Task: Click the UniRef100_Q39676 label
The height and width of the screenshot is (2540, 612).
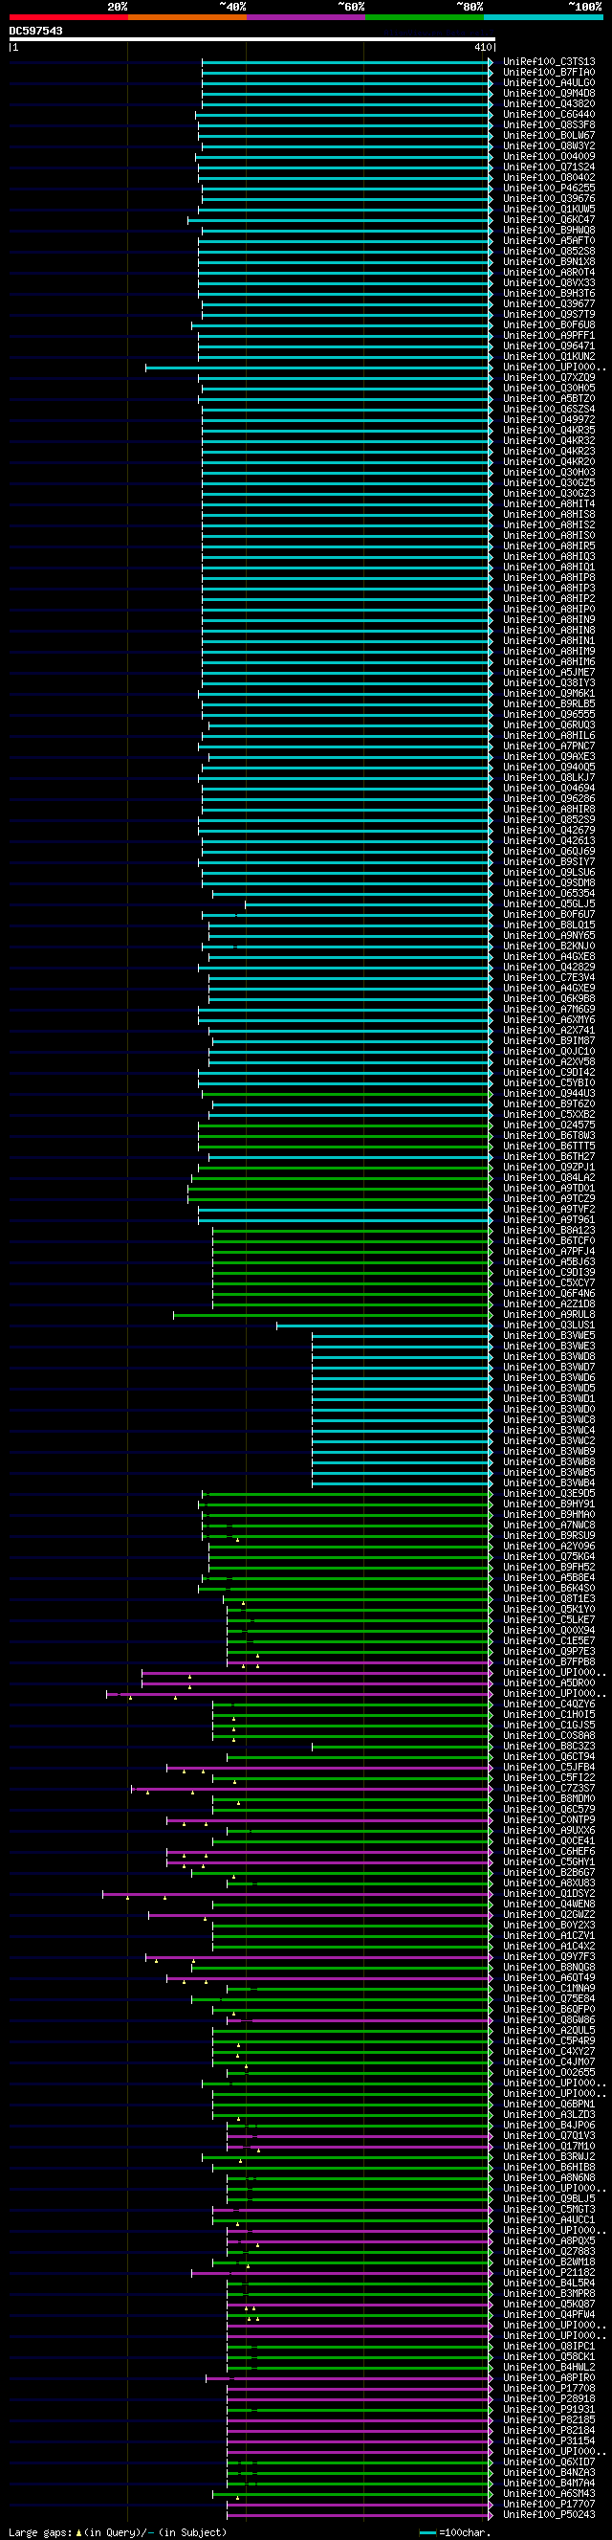Action: [549, 198]
